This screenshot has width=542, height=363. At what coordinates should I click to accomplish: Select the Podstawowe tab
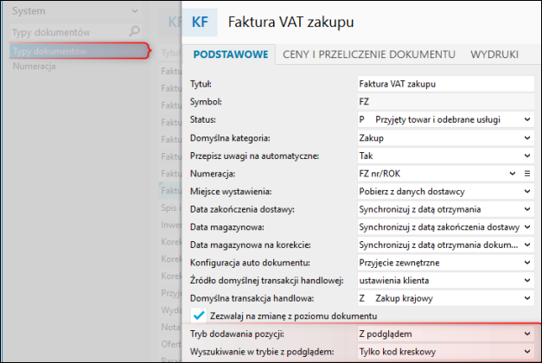tap(231, 54)
